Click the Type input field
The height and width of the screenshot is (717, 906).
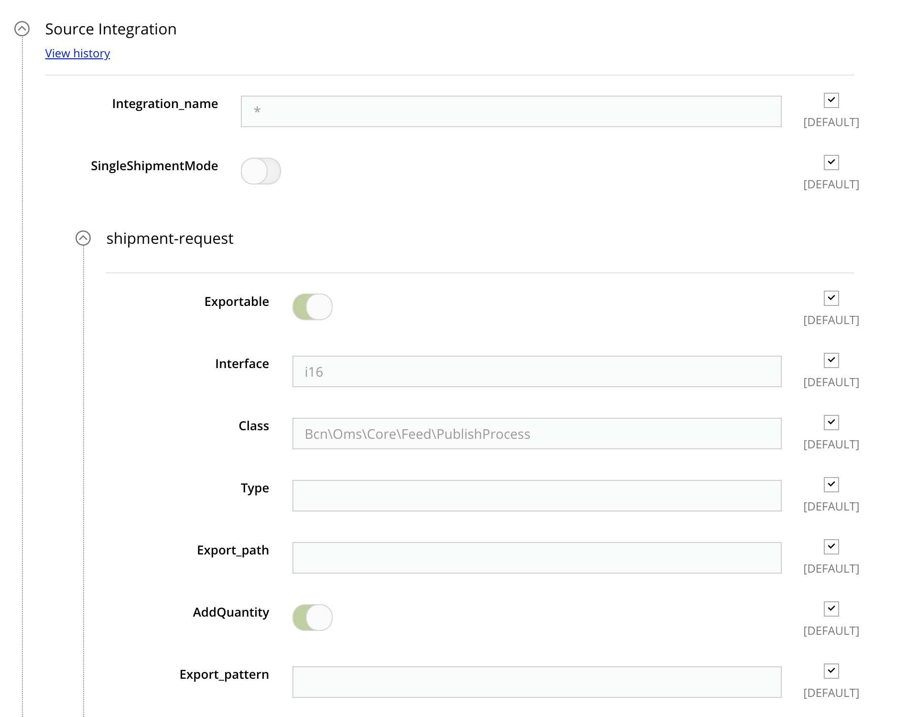537,496
